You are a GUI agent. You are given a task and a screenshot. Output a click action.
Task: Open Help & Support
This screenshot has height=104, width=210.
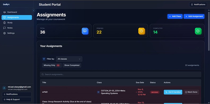tap(17, 99)
